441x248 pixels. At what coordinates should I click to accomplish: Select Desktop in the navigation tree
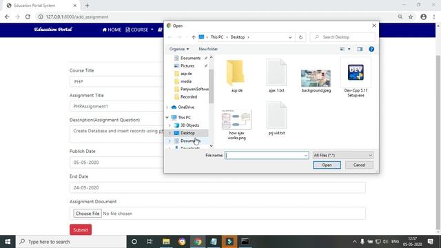(187, 133)
